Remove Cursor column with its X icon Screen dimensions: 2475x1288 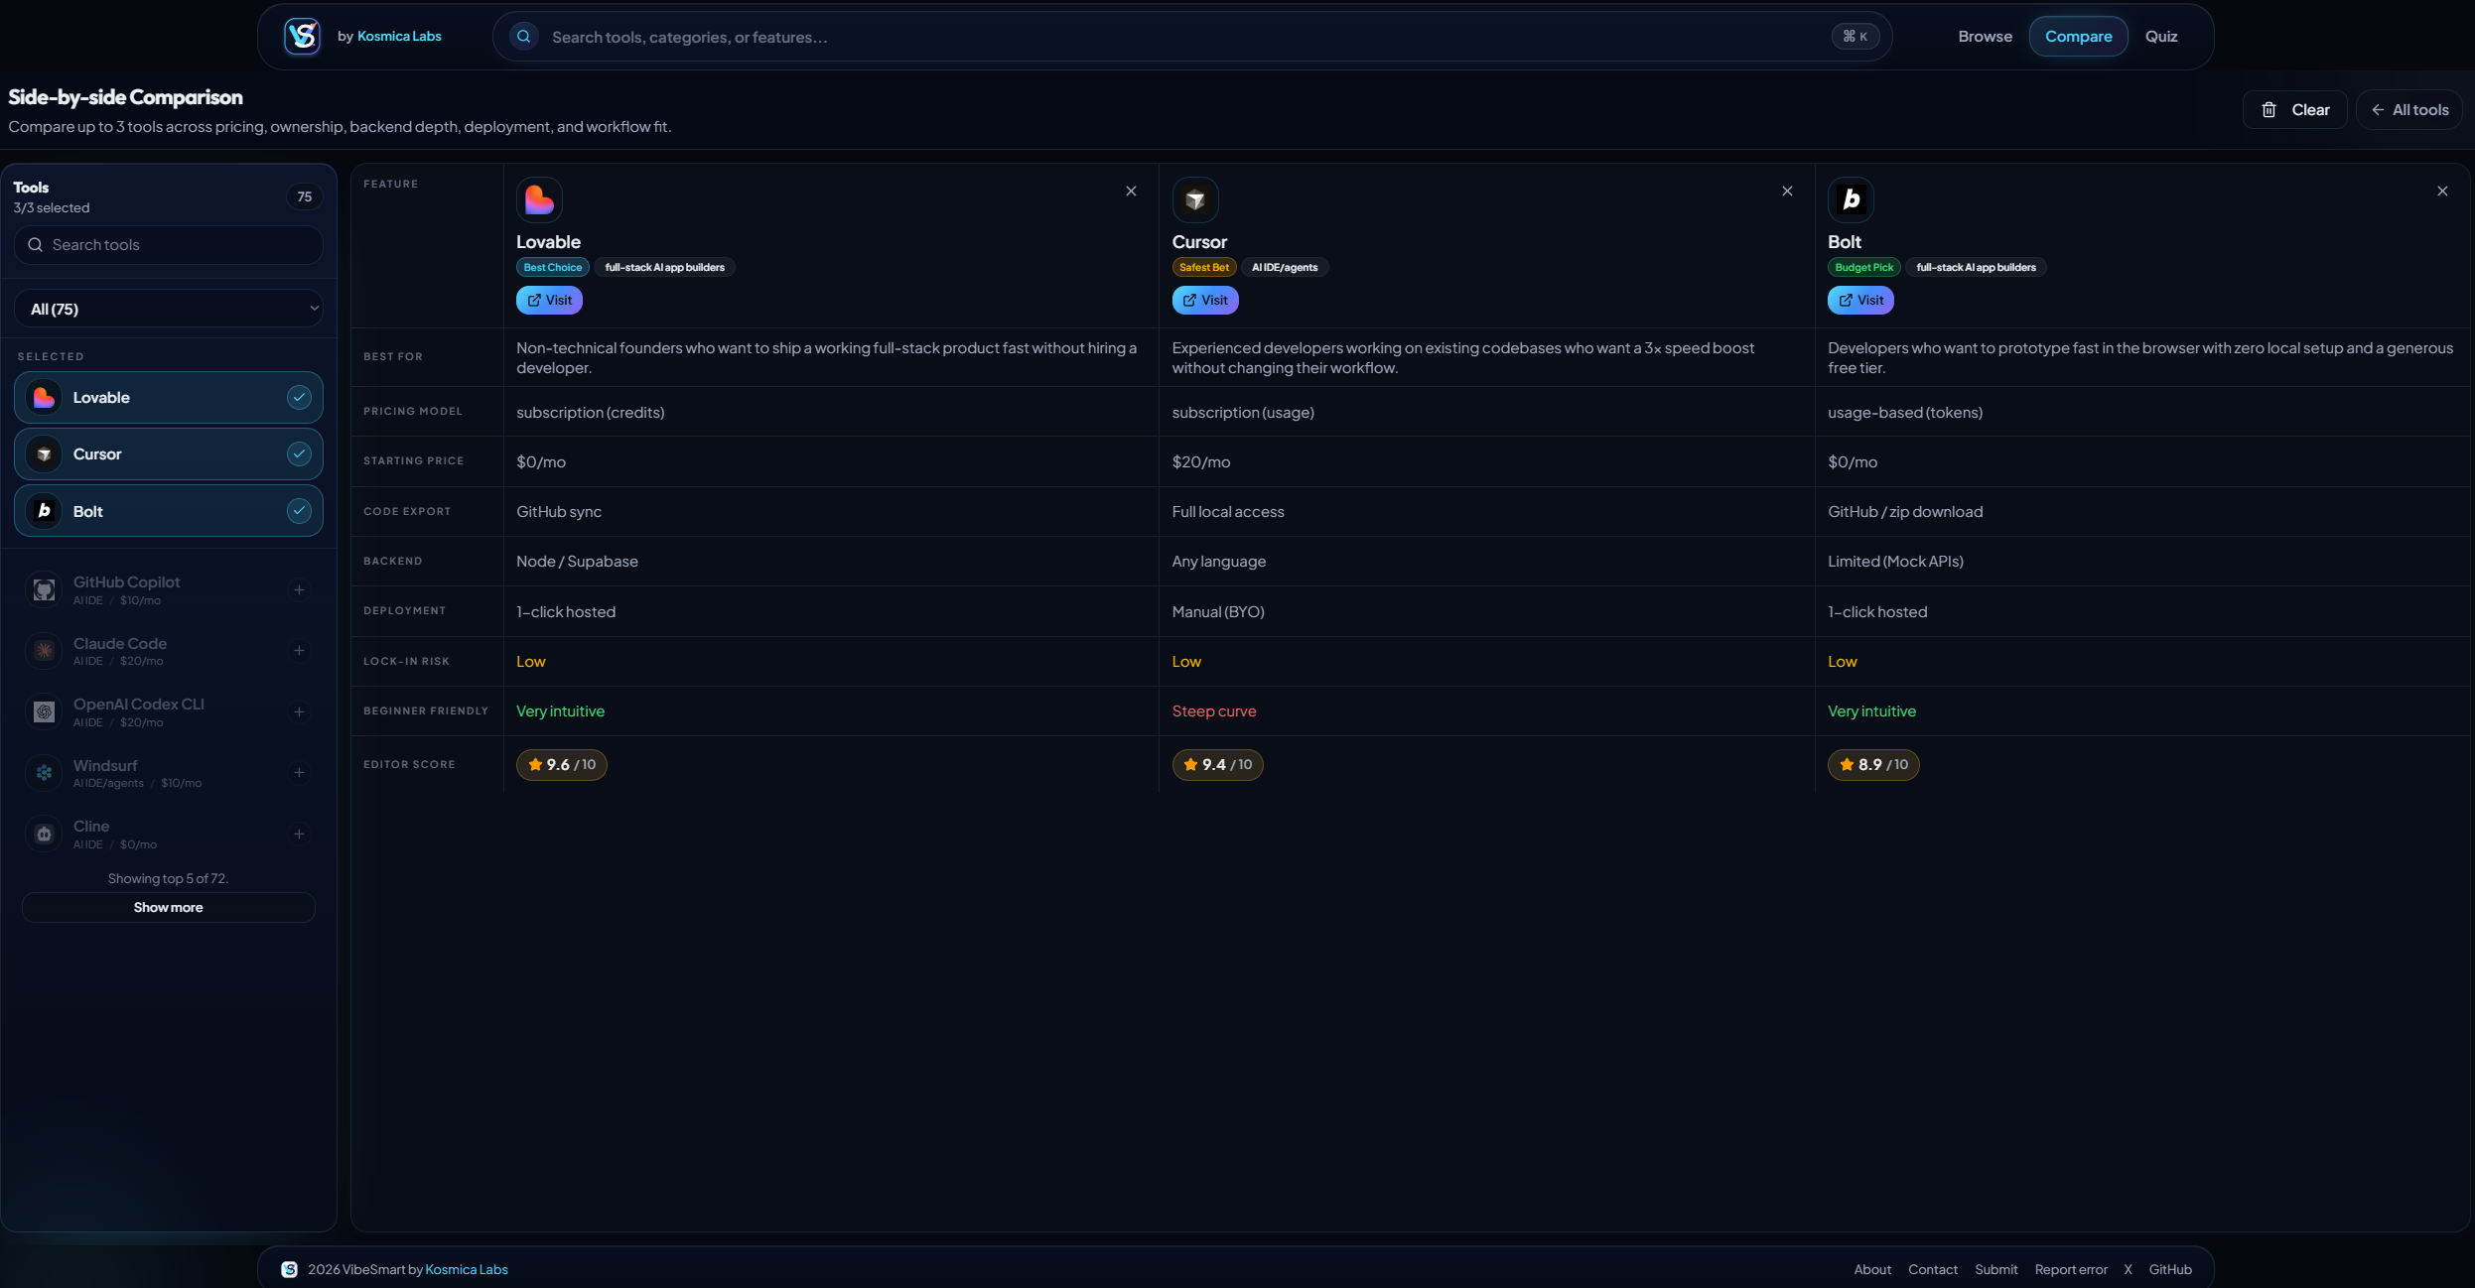(x=1787, y=192)
